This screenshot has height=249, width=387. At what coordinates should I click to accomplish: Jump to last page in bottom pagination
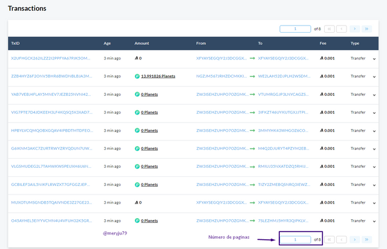point(368,240)
